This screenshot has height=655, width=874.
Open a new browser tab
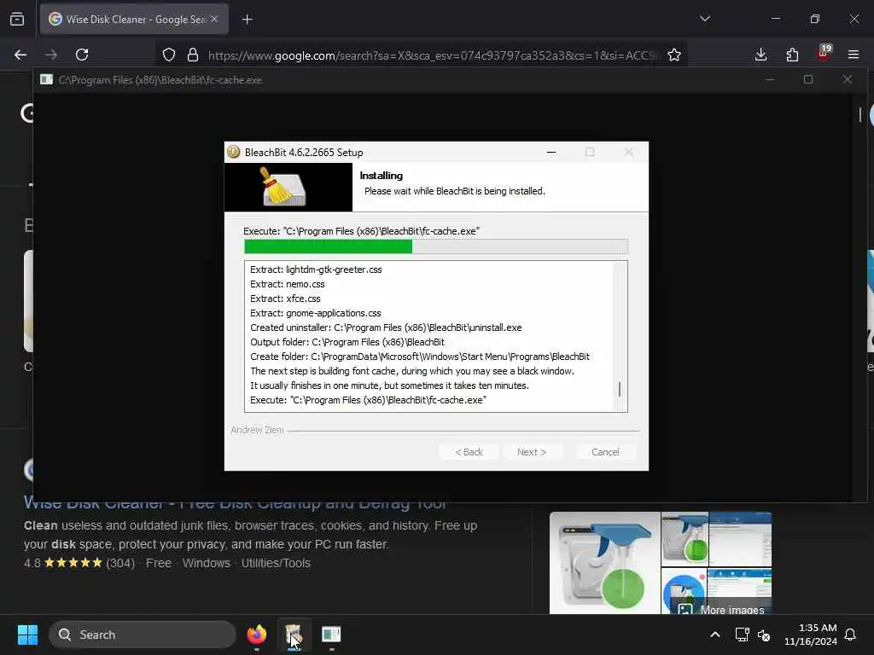coord(247,20)
